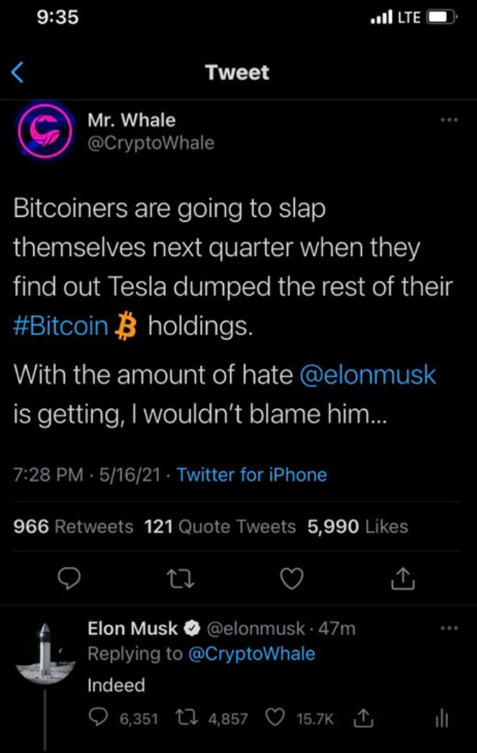Tap Twitter for iPhone source link
Image resolution: width=477 pixels, height=753 pixels.
pyautogui.click(x=251, y=475)
